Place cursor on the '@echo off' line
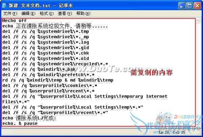The width and height of the screenshot is (203, 137). point(15,21)
